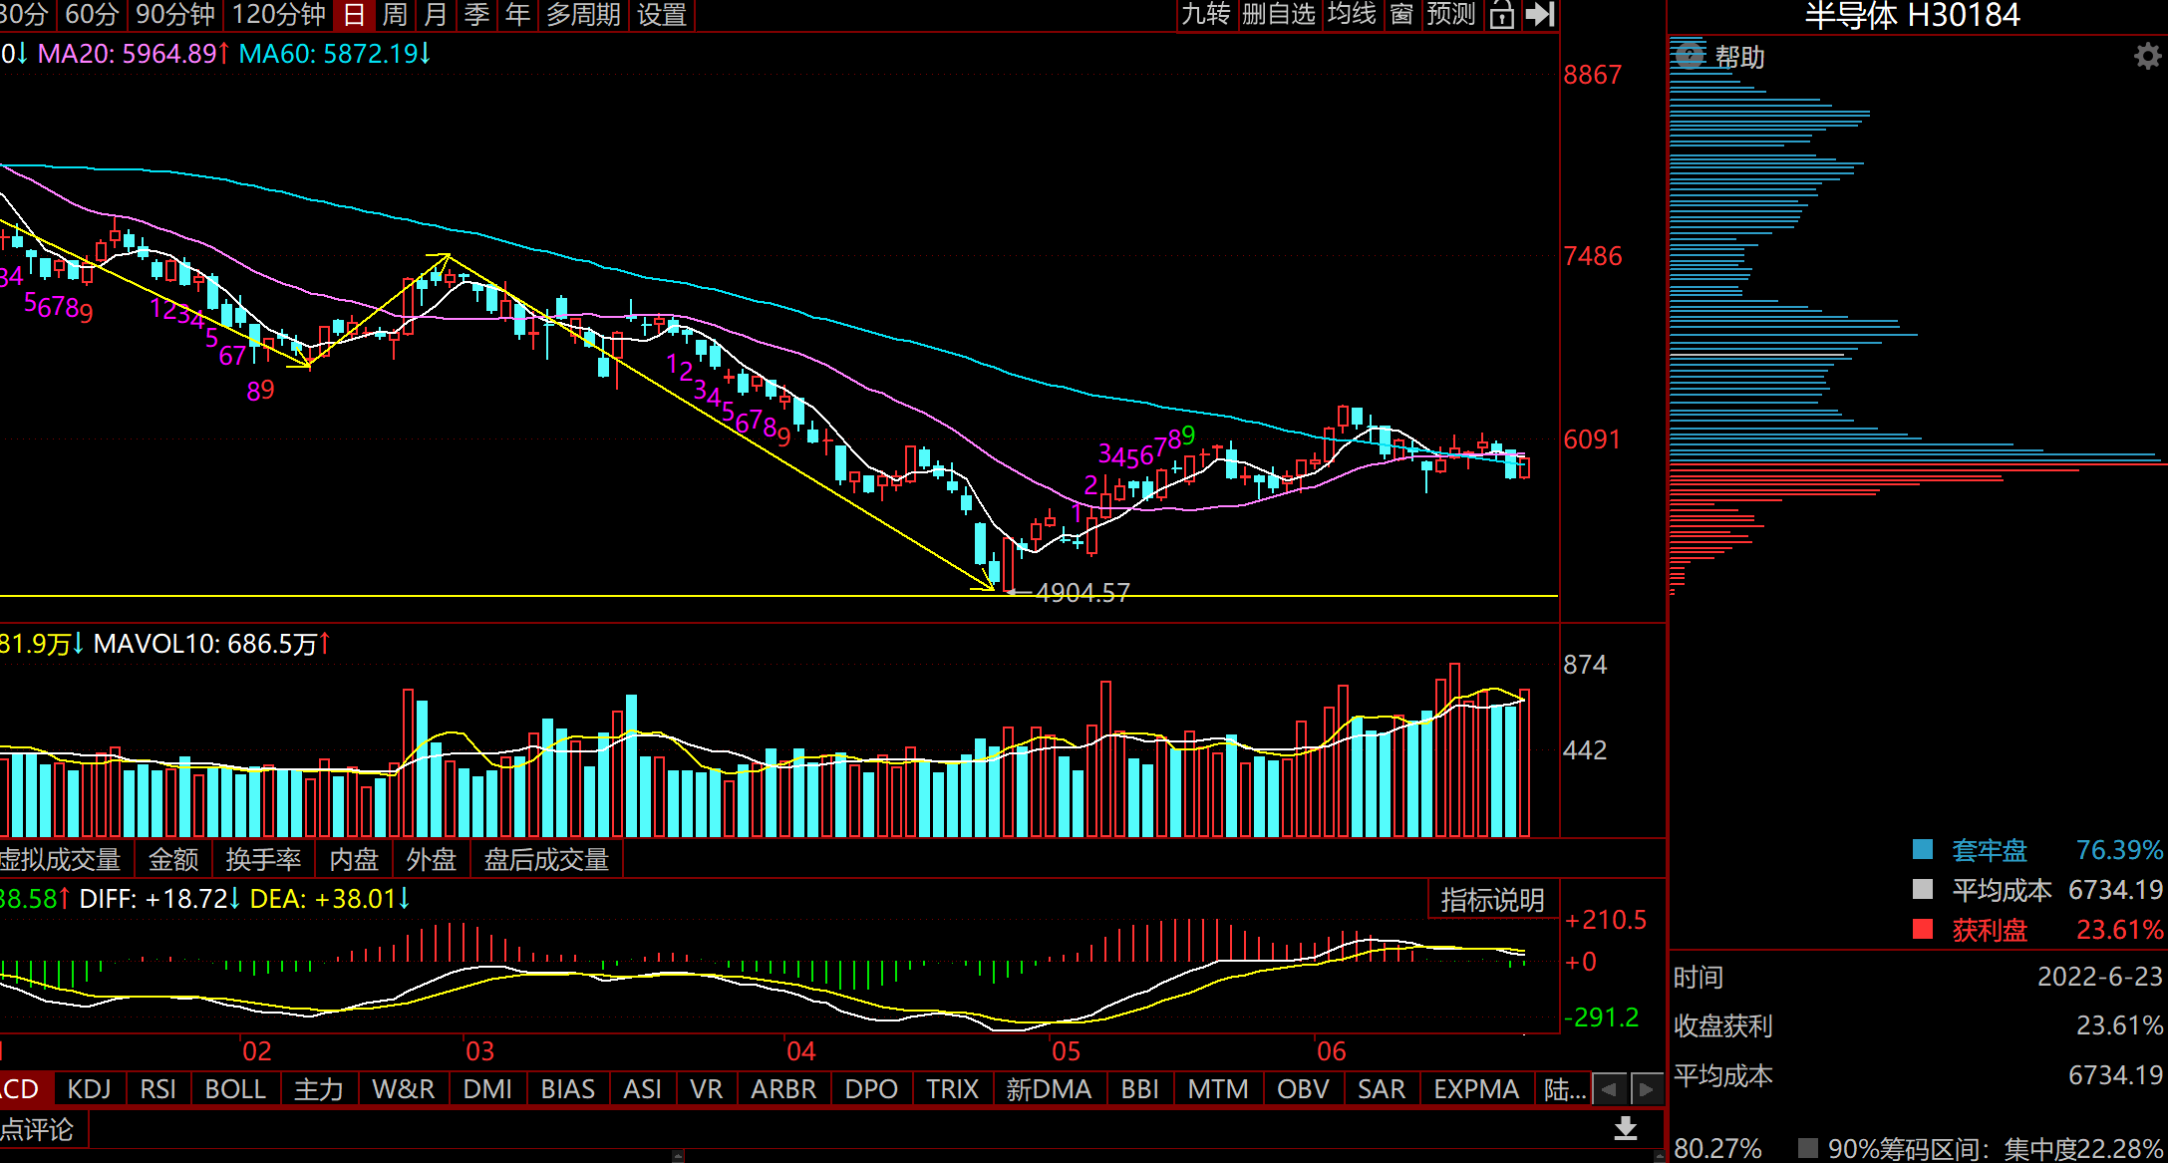This screenshot has width=2168, height=1163.
Task: Toggle the 套牢盘 blue legend square
Action: [x=1923, y=849]
